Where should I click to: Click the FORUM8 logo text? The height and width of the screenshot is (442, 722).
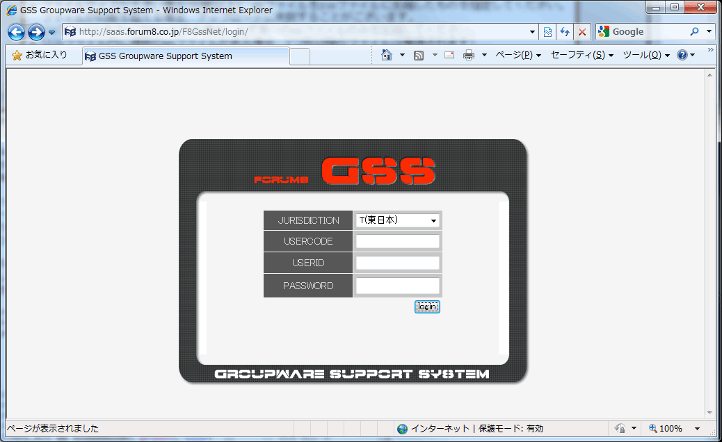click(x=281, y=180)
